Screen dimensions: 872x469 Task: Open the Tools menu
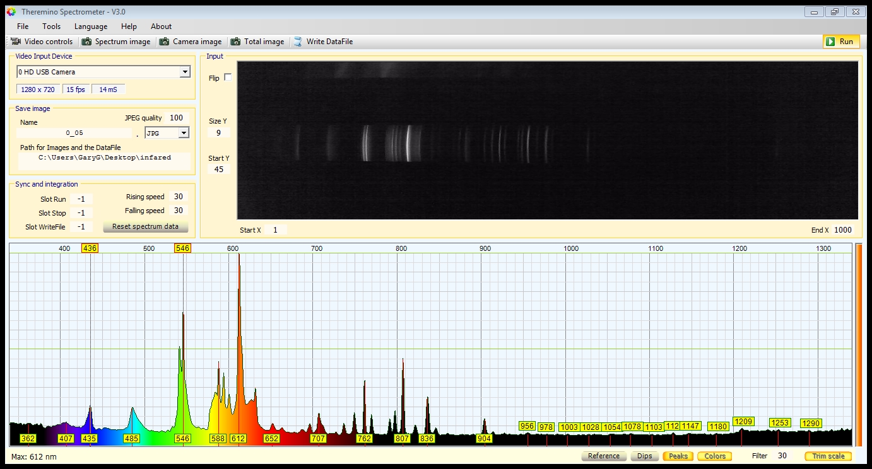click(x=51, y=26)
